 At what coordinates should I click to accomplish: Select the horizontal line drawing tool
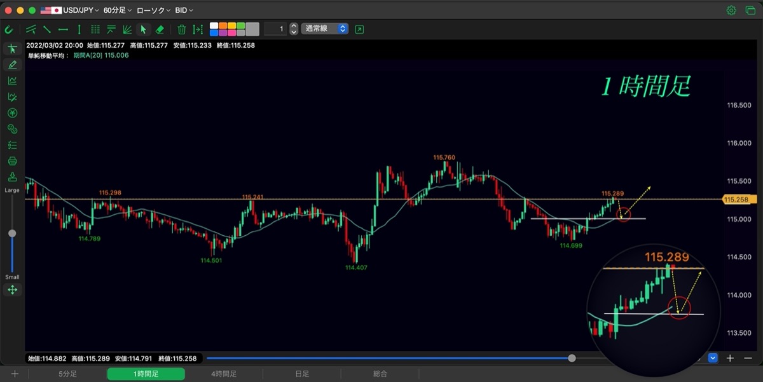pyautogui.click(x=63, y=29)
